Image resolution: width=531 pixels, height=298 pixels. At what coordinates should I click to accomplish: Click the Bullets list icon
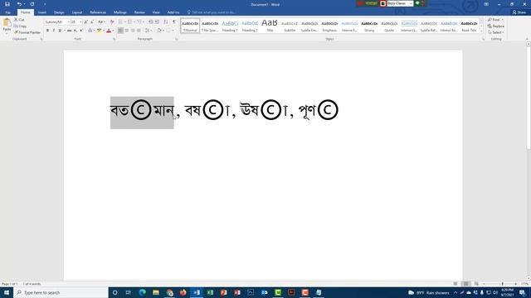pyautogui.click(x=120, y=22)
